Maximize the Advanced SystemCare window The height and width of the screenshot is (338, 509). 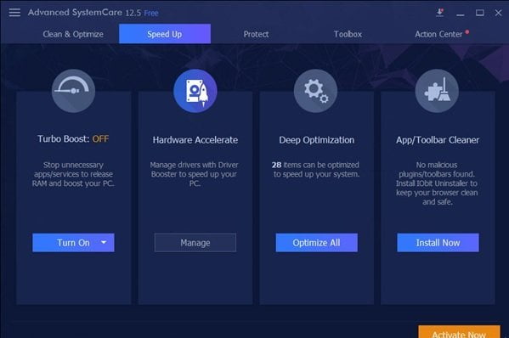tap(480, 13)
